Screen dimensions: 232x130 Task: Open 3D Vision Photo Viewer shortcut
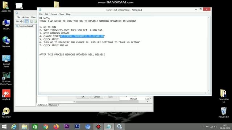coord(6,79)
